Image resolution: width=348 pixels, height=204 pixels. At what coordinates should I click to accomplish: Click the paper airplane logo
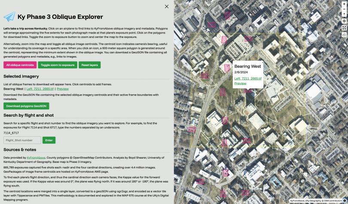[x=9, y=17]
